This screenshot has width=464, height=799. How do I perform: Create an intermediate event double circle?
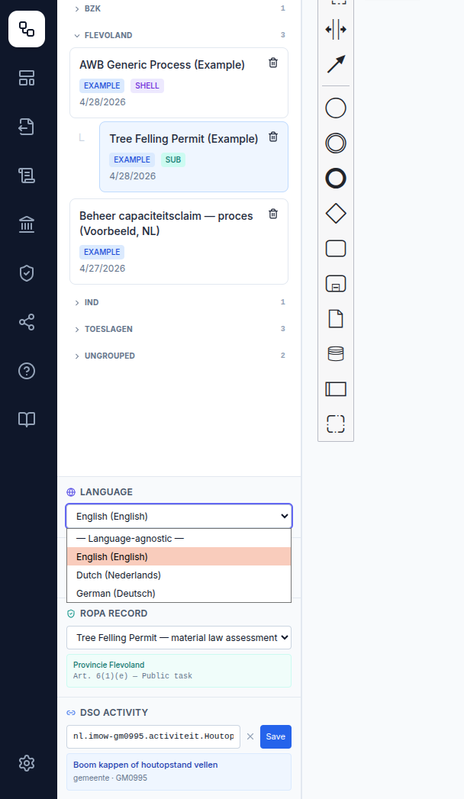[336, 143]
